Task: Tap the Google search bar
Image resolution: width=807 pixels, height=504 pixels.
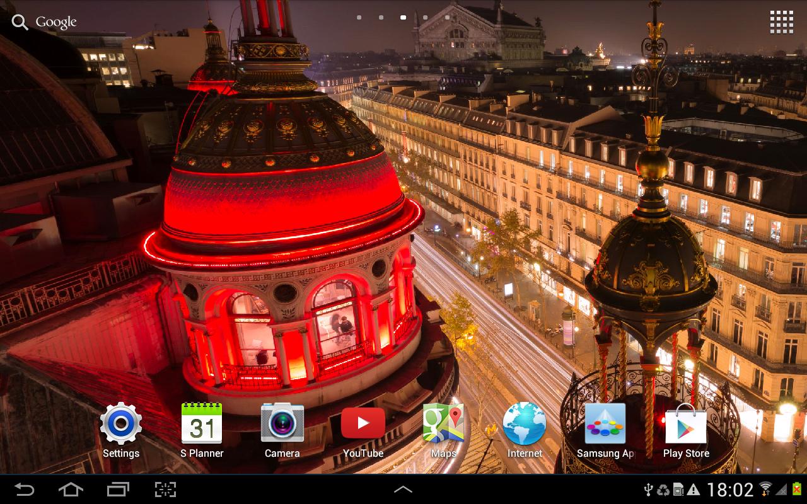Action: point(44,22)
